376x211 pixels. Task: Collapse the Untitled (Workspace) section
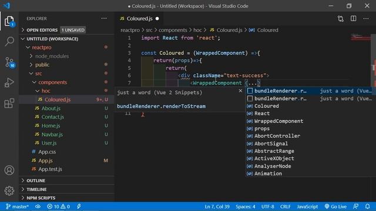[x=66, y=39]
